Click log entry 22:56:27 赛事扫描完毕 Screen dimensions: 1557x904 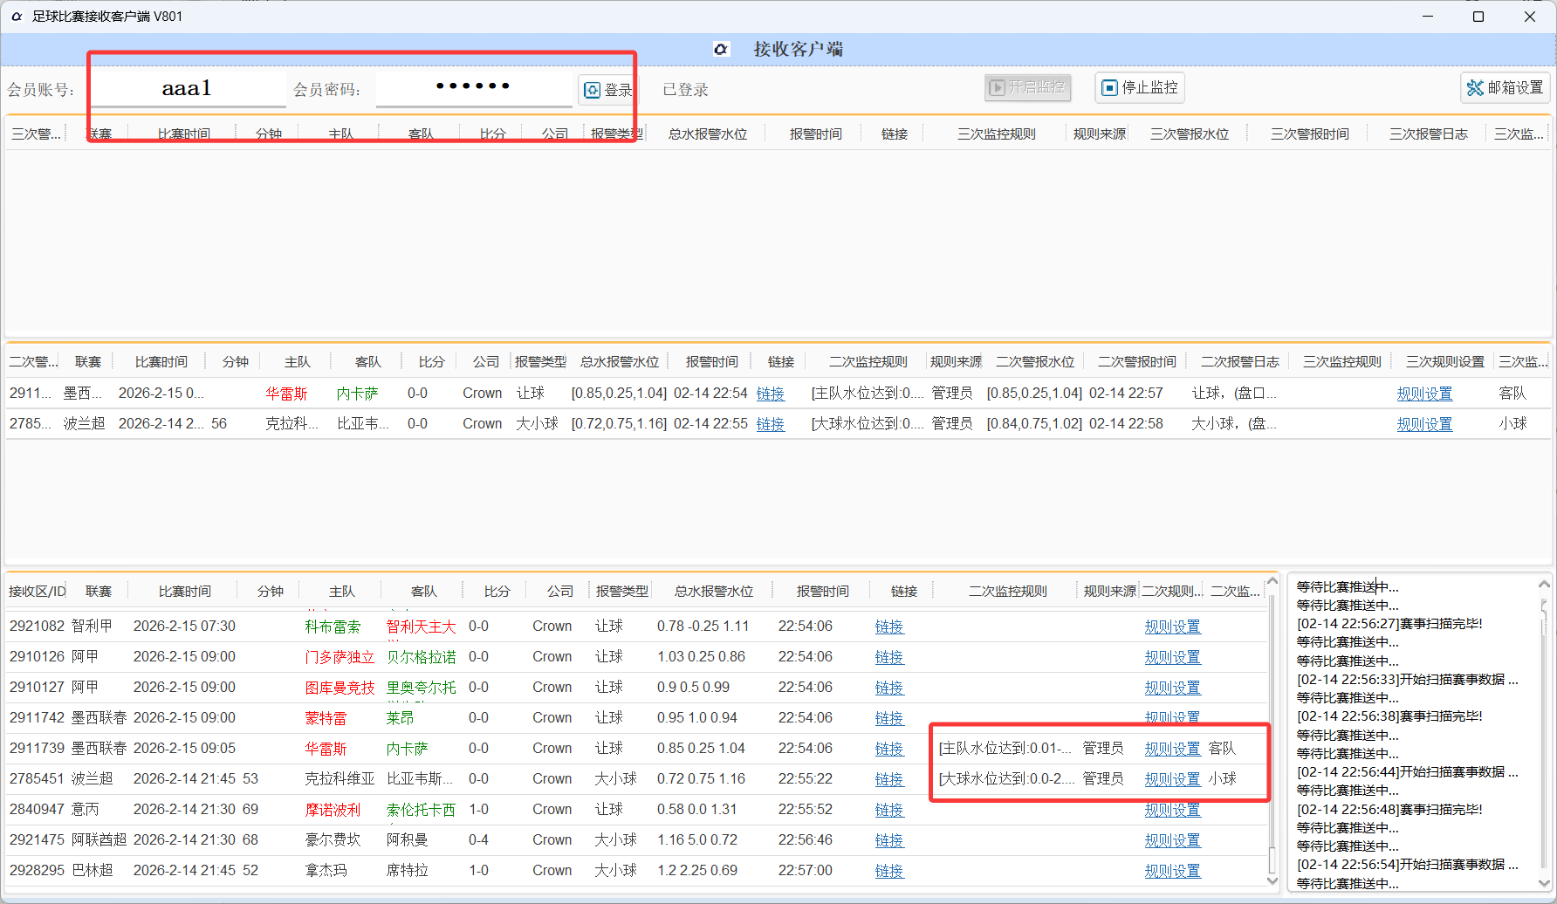pos(1389,624)
